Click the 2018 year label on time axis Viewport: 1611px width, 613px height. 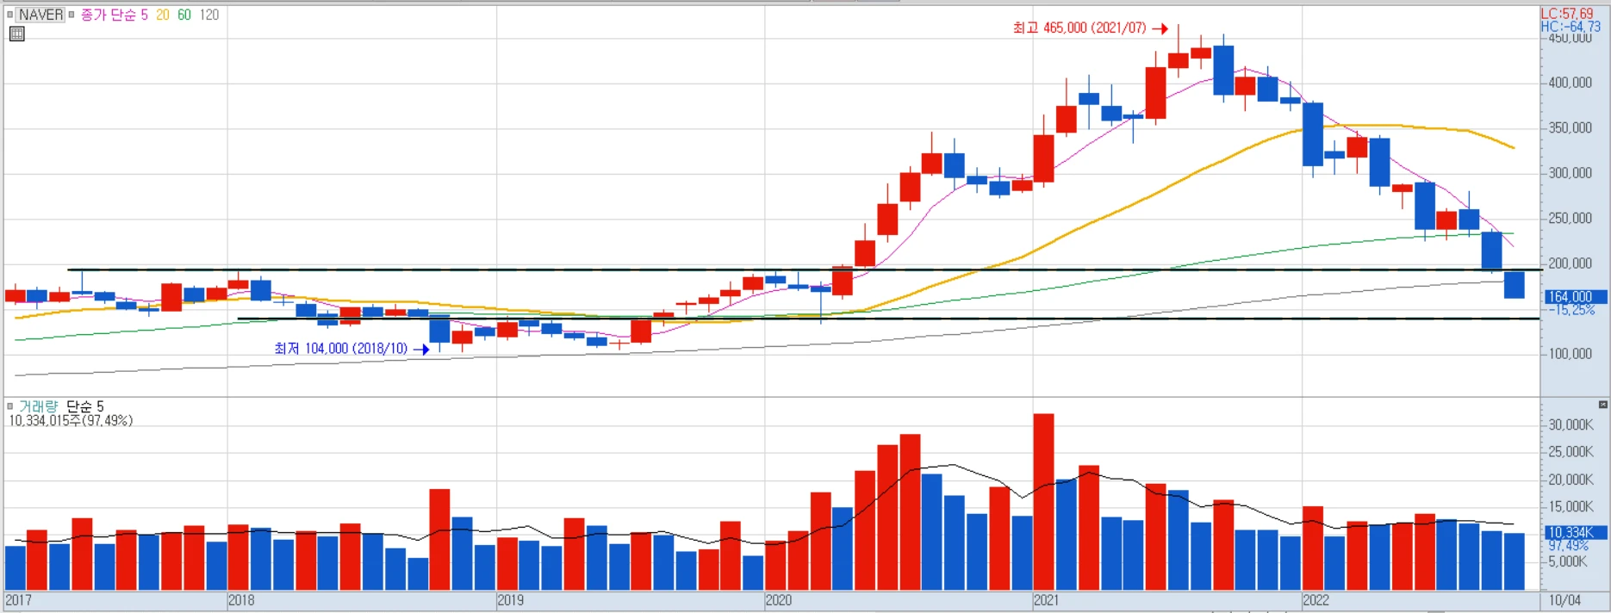tap(241, 600)
